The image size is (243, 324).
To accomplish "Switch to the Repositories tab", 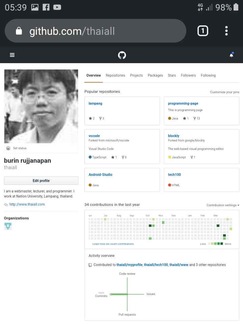I will click(115, 75).
